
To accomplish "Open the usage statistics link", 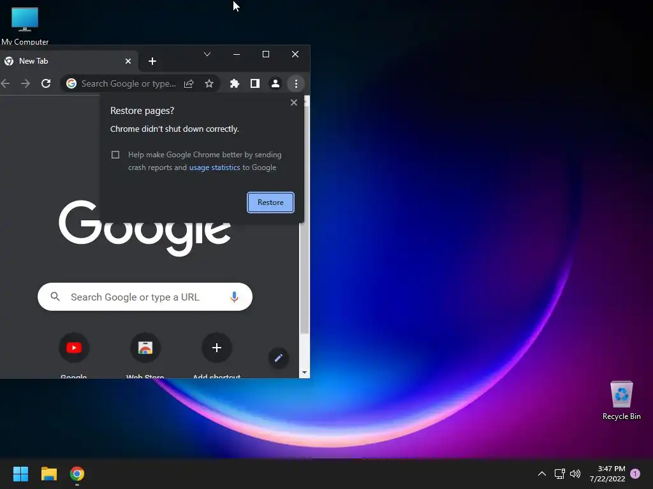I will (214, 167).
